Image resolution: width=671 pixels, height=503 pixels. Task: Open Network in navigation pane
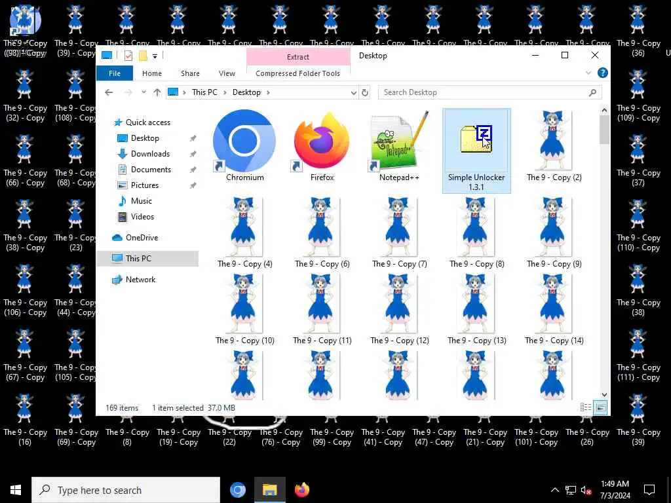(140, 280)
